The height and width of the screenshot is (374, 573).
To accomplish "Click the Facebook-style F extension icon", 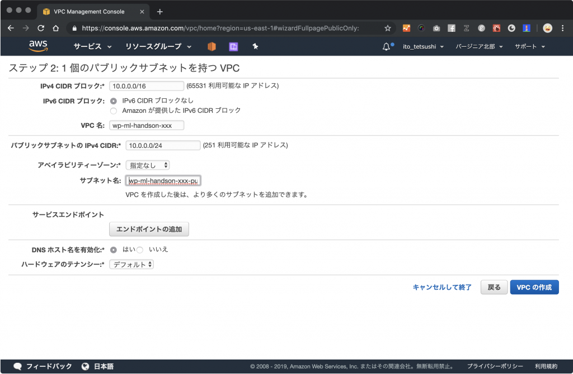I will (452, 28).
